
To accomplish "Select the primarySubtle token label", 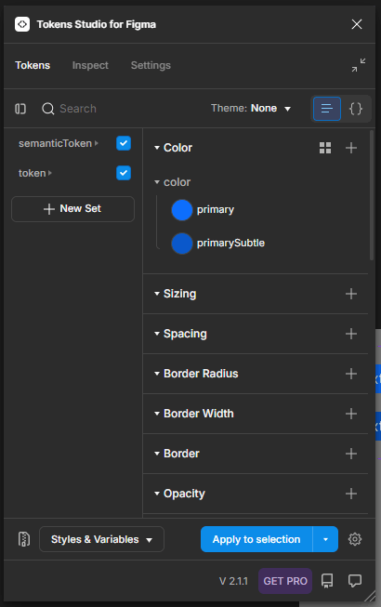I will 230,244.
